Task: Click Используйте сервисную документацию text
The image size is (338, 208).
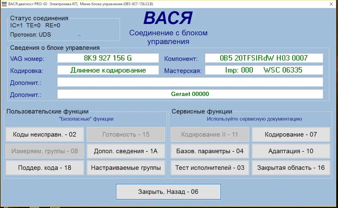Action: coord(254,119)
